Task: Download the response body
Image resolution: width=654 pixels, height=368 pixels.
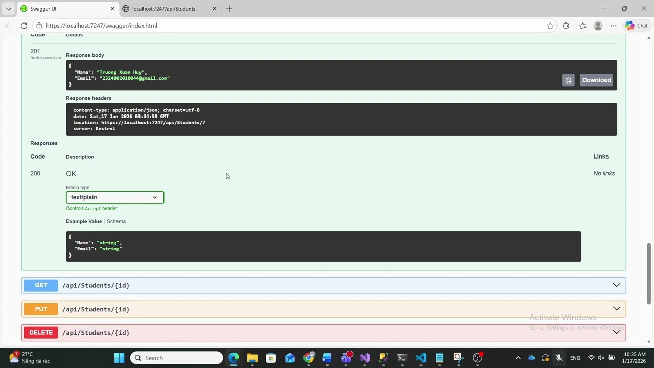Action: pyautogui.click(x=596, y=80)
